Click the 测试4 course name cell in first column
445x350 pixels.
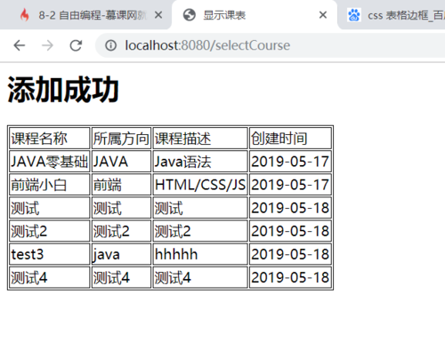(x=49, y=277)
